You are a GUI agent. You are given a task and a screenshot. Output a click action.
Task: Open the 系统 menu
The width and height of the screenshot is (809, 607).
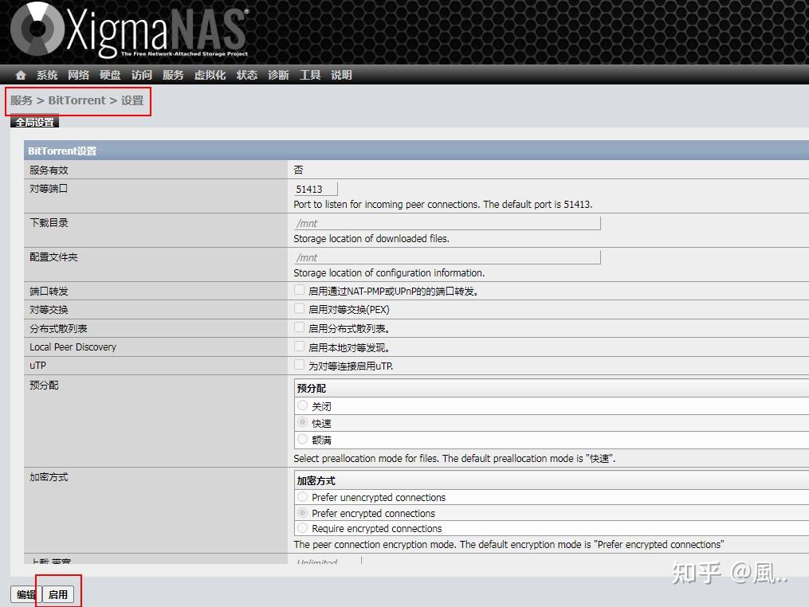click(x=46, y=75)
